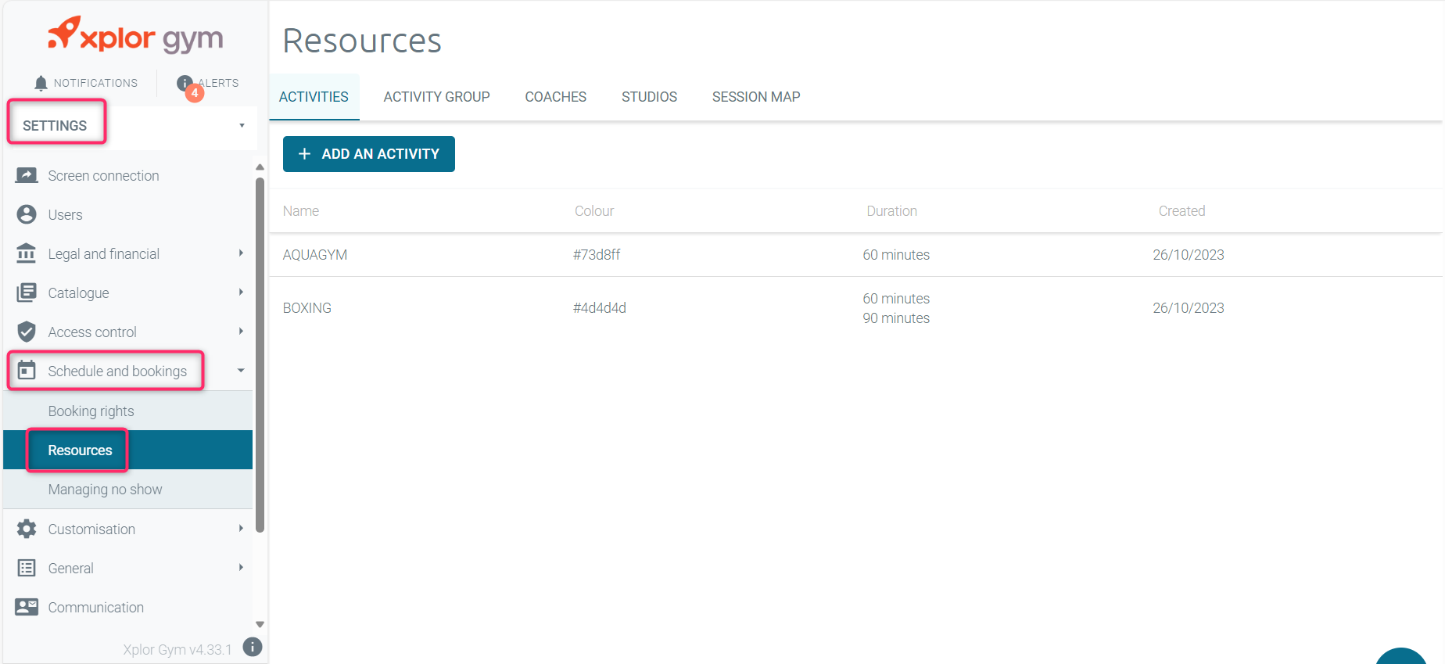Click the Created column header
Image resolution: width=1445 pixels, height=664 pixels.
1181,210
